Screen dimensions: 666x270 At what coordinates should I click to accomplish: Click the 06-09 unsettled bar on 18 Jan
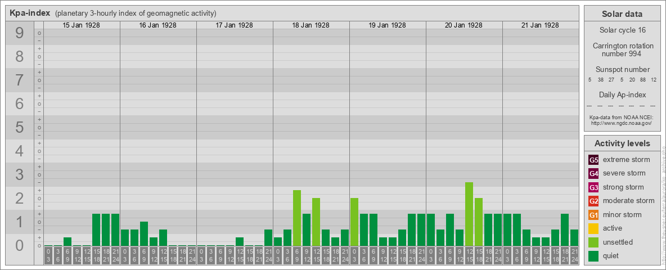click(297, 218)
